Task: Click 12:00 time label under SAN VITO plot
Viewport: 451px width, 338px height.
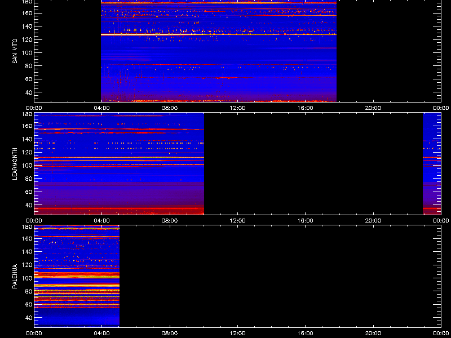Action: [x=237, y=108]
